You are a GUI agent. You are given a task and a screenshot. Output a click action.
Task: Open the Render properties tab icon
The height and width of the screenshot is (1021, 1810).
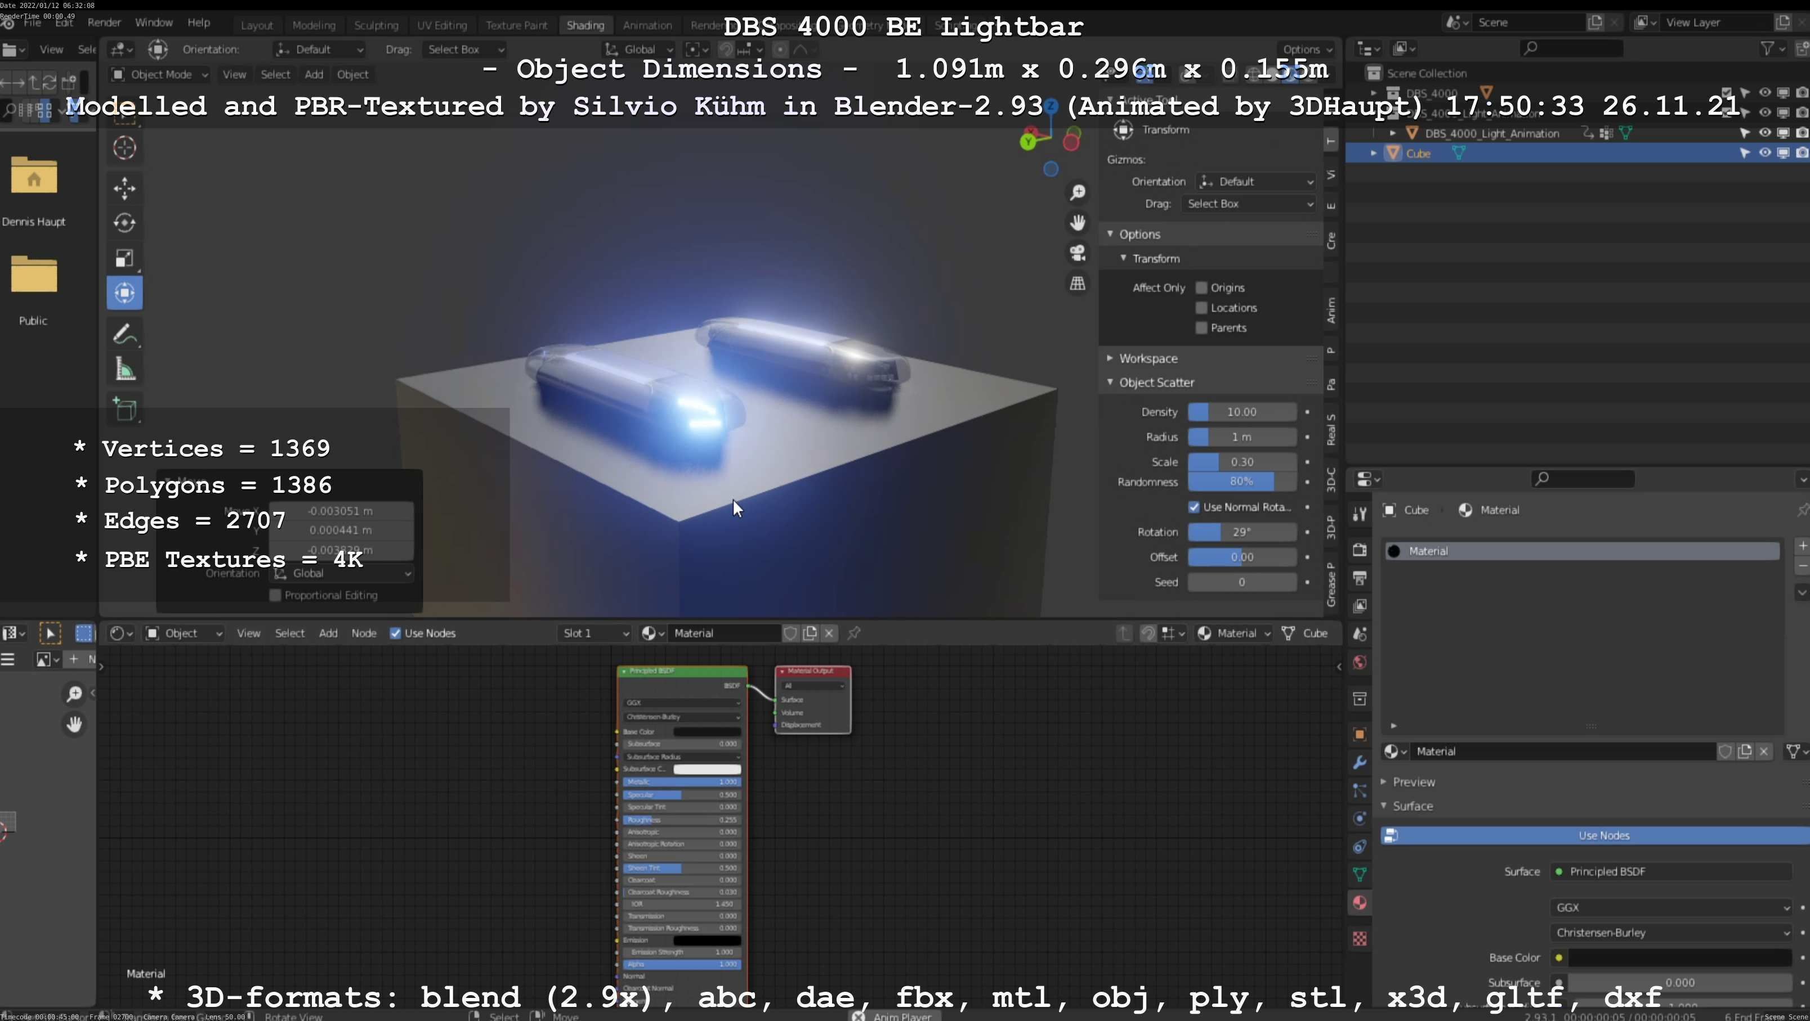1360,550
